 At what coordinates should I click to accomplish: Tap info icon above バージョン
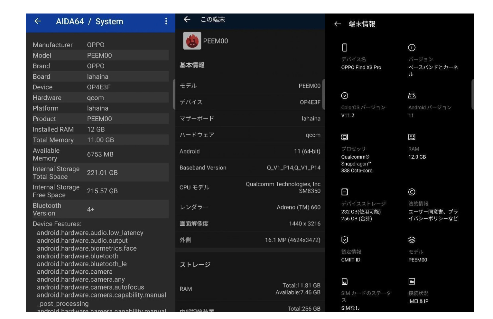click(x=412, y=48)
